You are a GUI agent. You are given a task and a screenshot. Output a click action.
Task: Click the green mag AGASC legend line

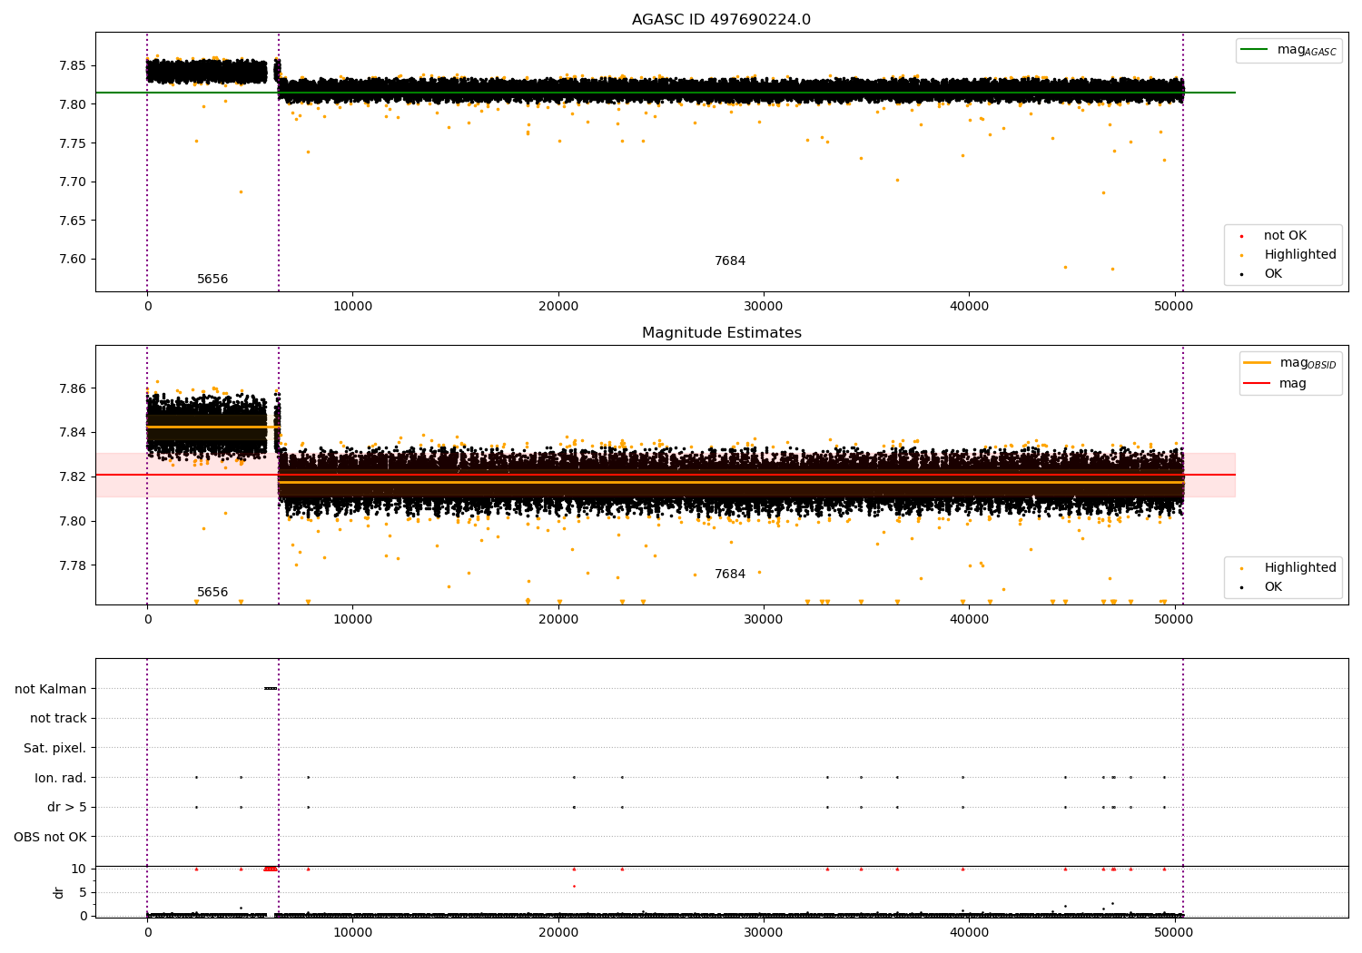tap(1255, 50)
